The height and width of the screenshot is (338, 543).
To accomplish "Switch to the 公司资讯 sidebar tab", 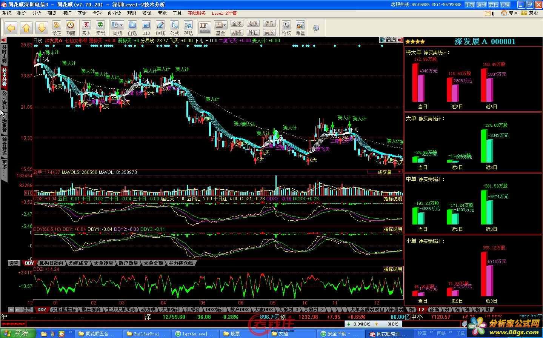I will click(x=4, y=100).
